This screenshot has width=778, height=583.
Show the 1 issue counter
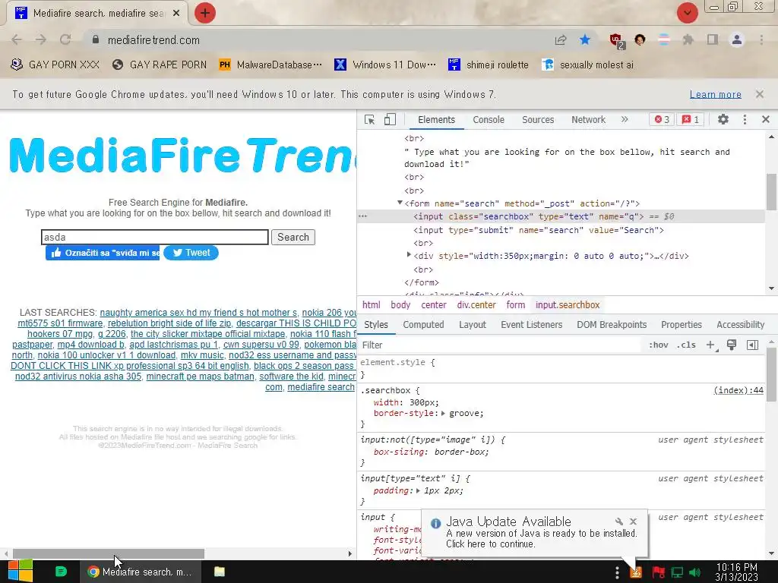(x=690, y=119)
